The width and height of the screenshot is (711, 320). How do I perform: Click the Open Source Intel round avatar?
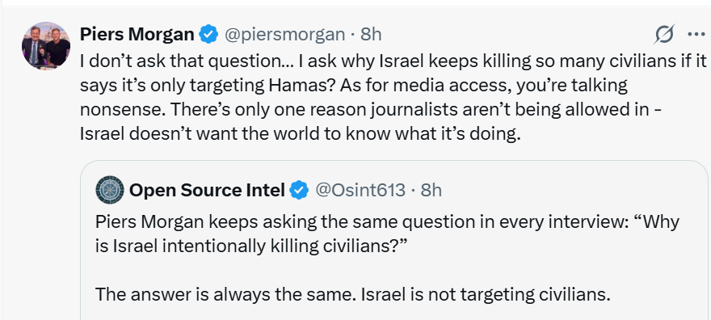click(x=110, y=190)
